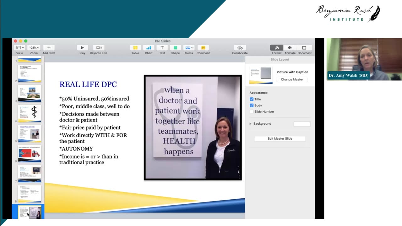Viewport: 402px width, 226px height.
Task: Select slide 5 thumbnail in navigator
Action: 30,134
